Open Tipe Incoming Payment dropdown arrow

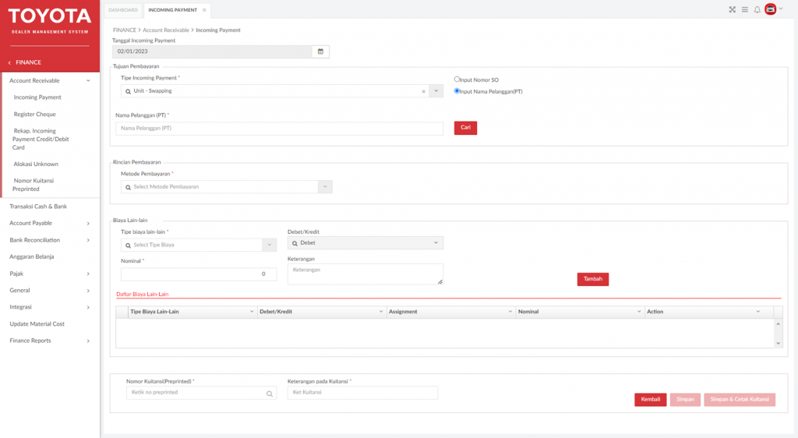pyautogui.click(x=436, y=91)
